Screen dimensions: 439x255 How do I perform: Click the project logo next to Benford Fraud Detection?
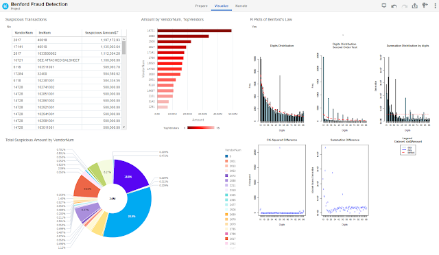pyautogui.click(x=5, y=6)
